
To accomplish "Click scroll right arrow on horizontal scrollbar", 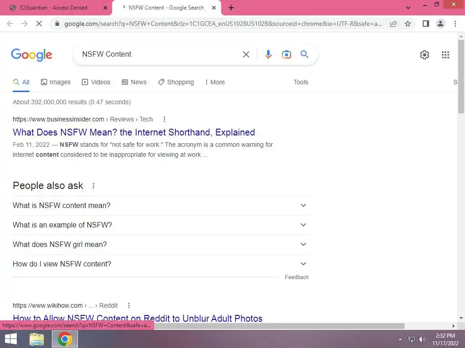I will click(454, 326).
